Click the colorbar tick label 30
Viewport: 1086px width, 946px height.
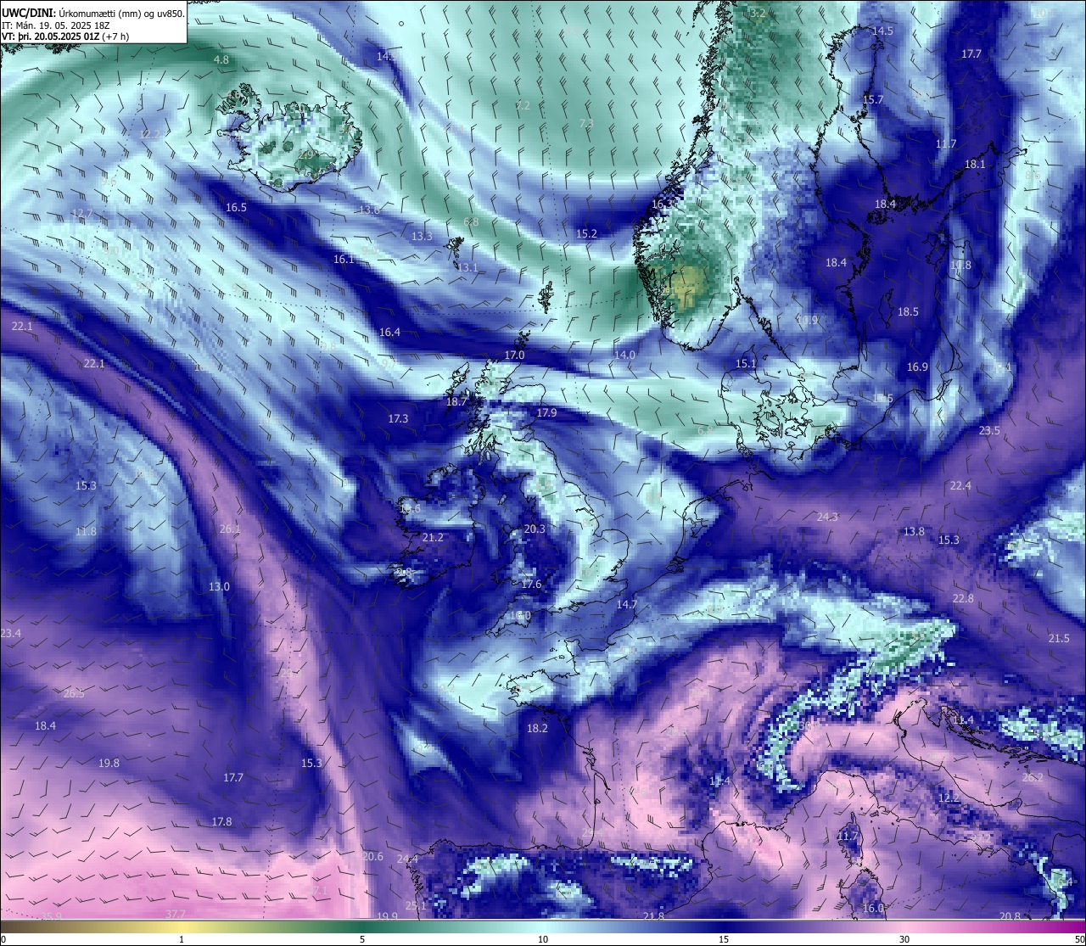[904, 939]
